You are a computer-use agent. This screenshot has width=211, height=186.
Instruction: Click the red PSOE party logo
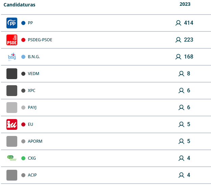click(12, 40)
